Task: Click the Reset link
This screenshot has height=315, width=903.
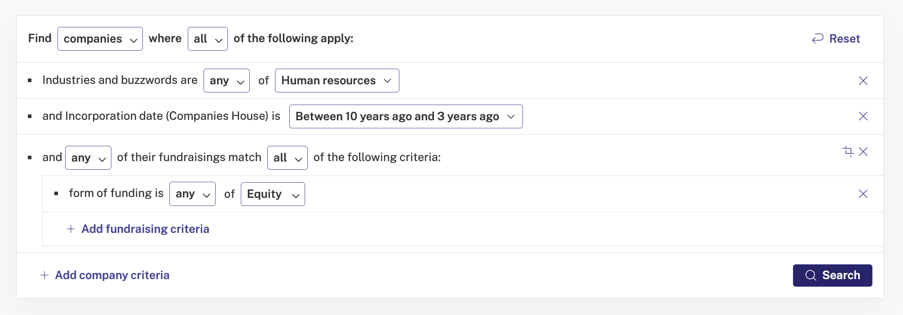Action: (836, 39)
